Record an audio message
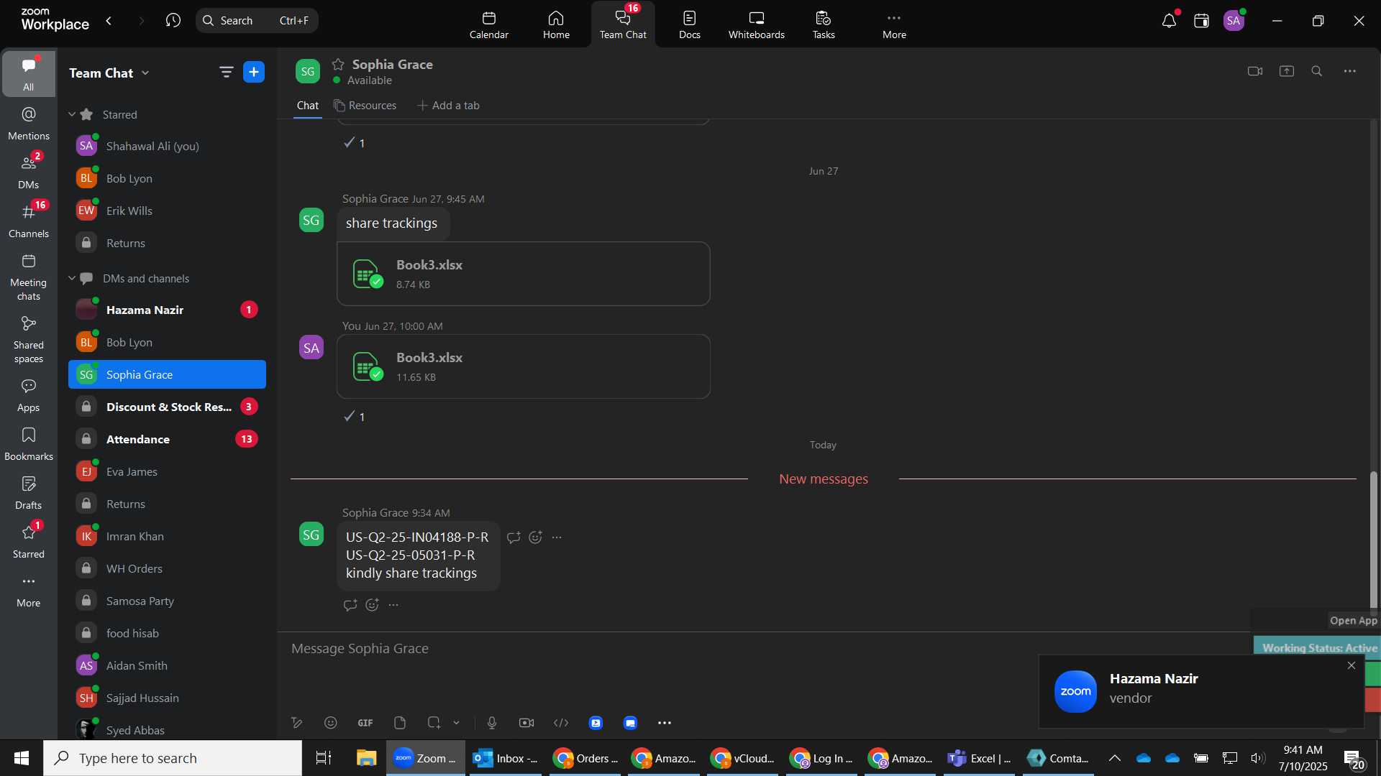1381x776 pixels. [x=492, y=723]
